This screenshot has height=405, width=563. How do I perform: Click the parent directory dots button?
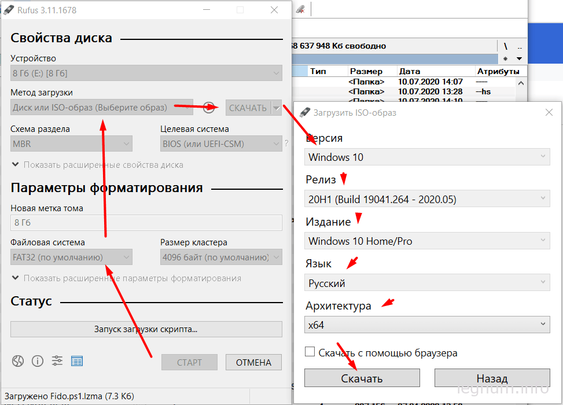pos(520,48)
